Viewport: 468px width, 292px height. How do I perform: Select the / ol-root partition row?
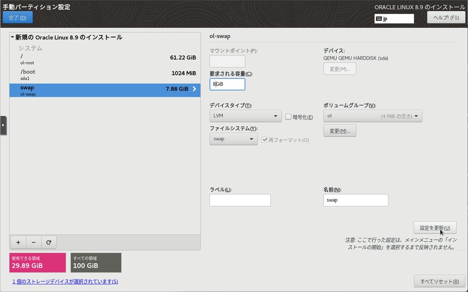click(x=105, y=59)
